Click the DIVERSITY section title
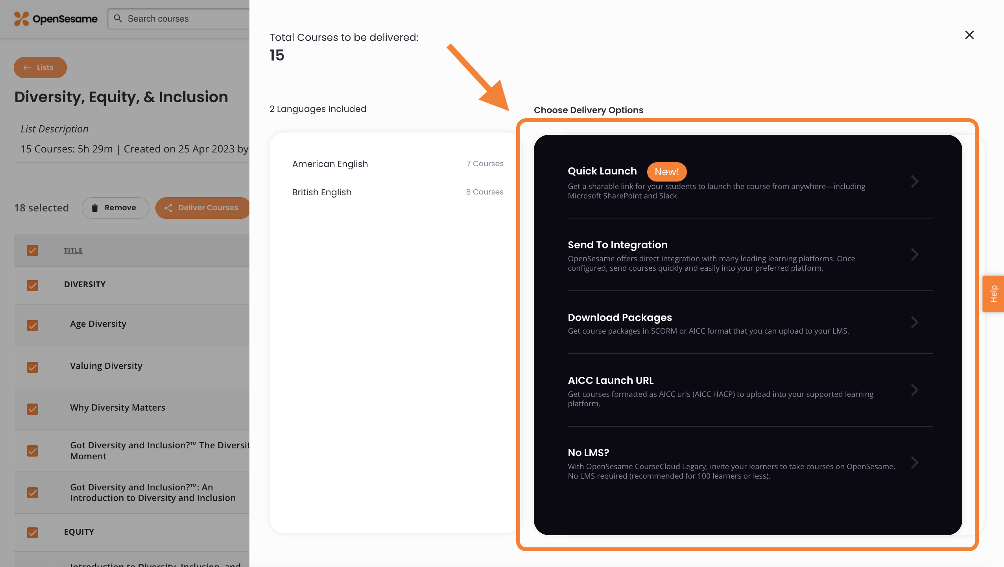The width and height of the screenshot is (1004, 567). [x=85, y=284]
